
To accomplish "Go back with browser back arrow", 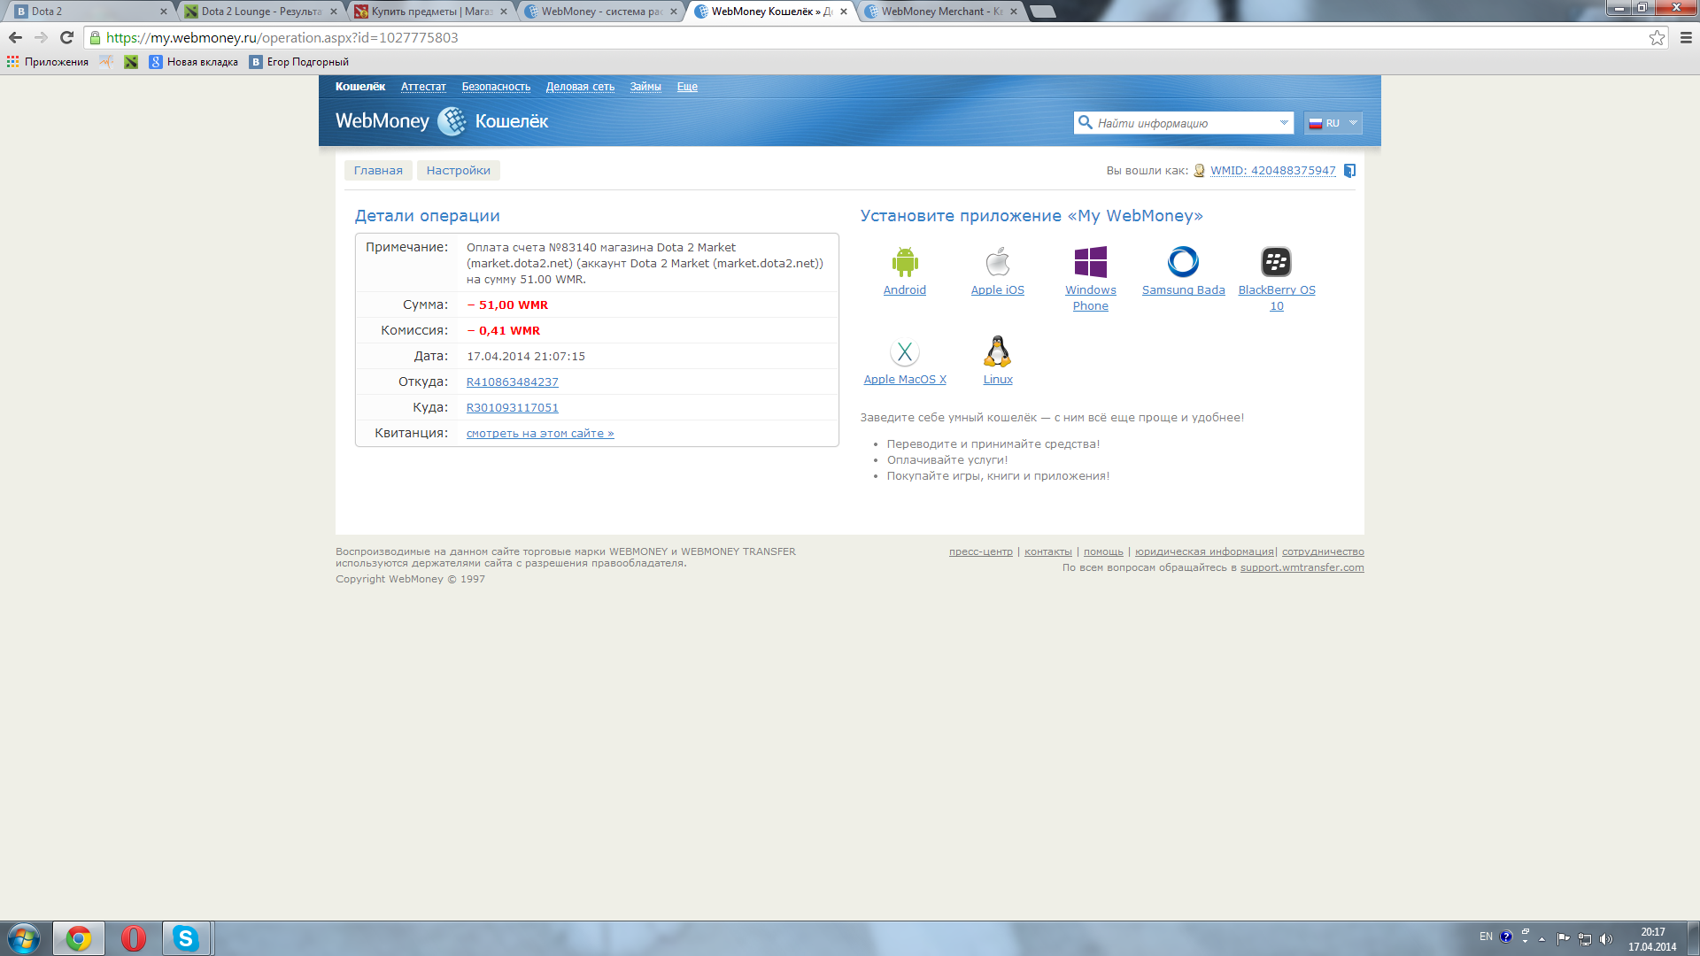I will coord(15,37).
